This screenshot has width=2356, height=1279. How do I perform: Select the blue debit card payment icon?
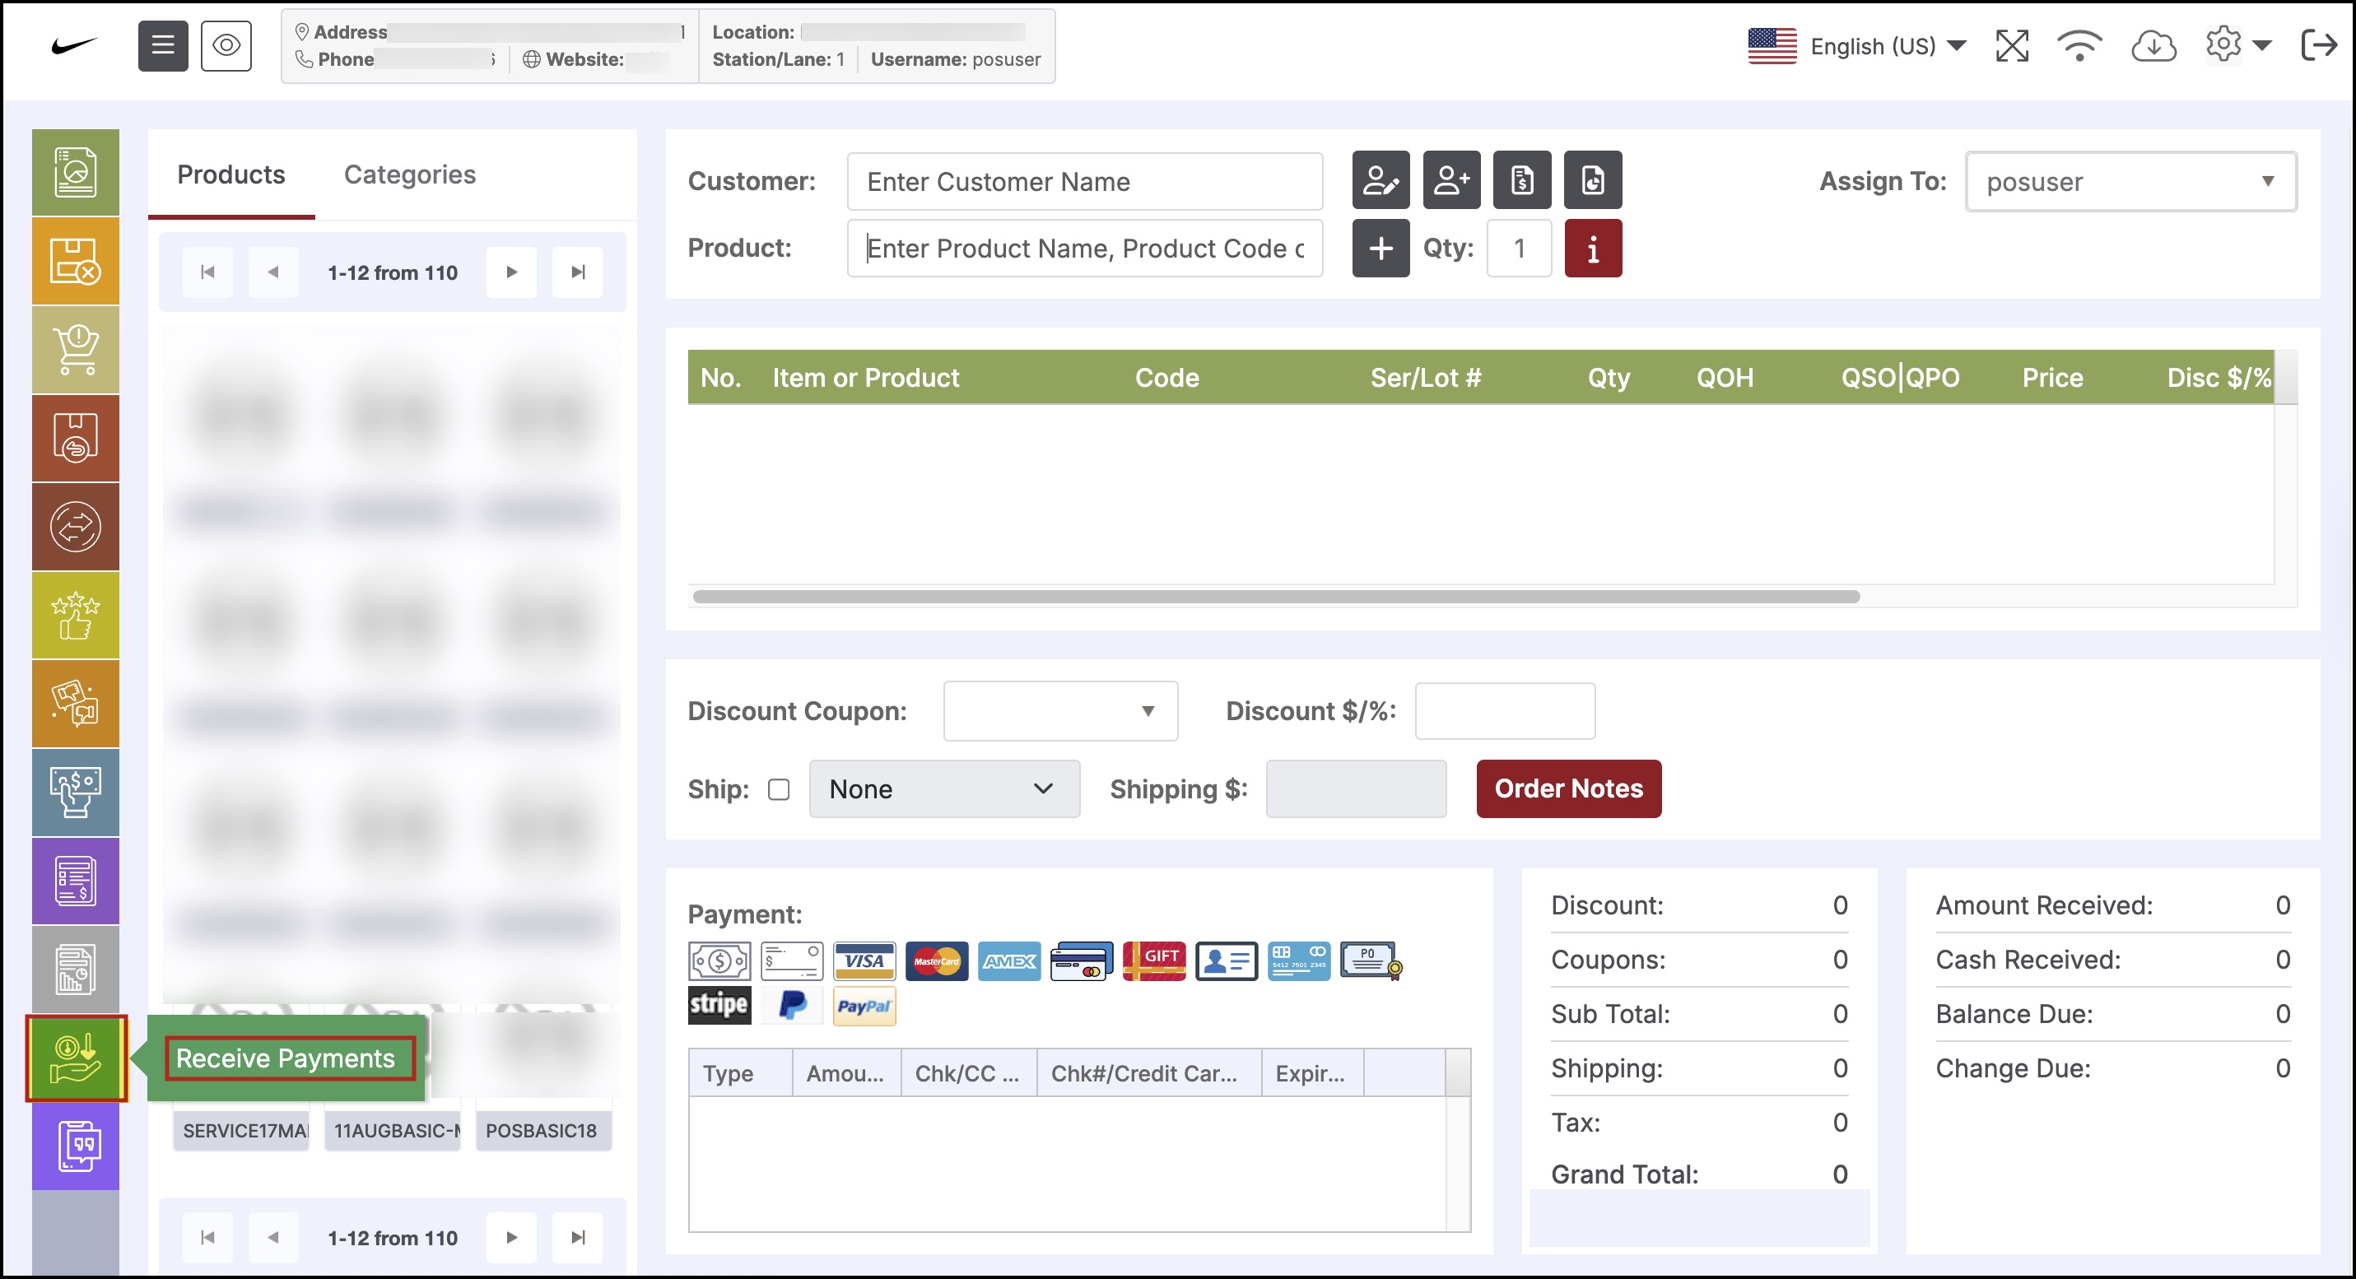(x=1299, y=960)
